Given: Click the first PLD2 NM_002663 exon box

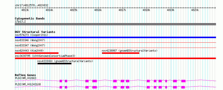Looking at the screenshot, I should (61, 81).
